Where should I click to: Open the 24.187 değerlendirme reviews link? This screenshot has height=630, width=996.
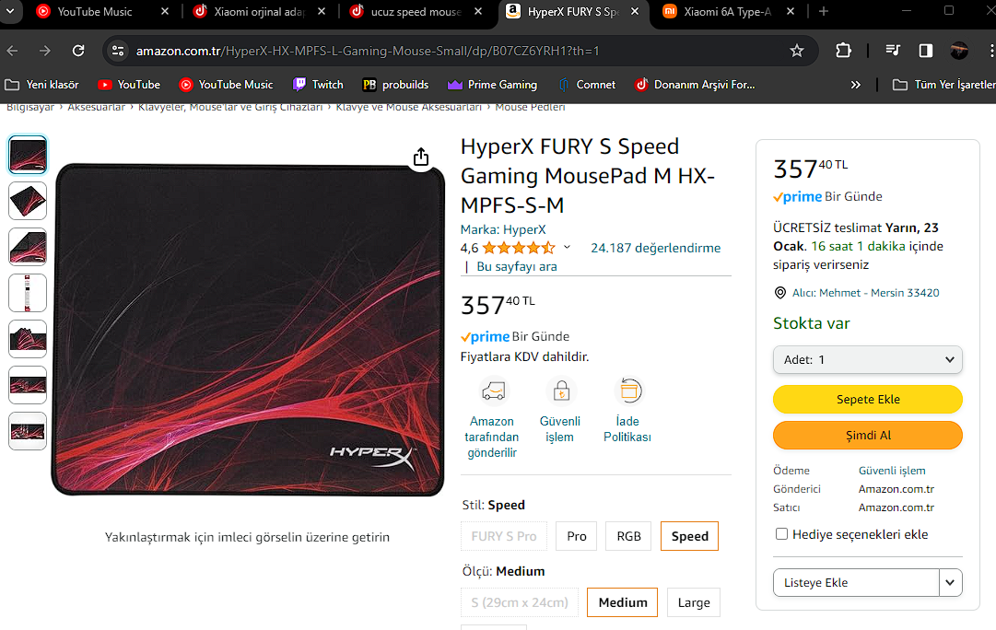655,248
